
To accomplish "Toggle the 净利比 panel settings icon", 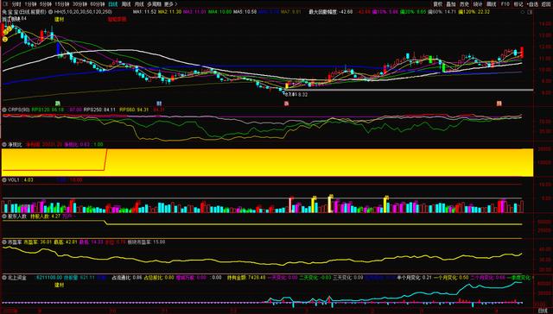I will point(4,144).
